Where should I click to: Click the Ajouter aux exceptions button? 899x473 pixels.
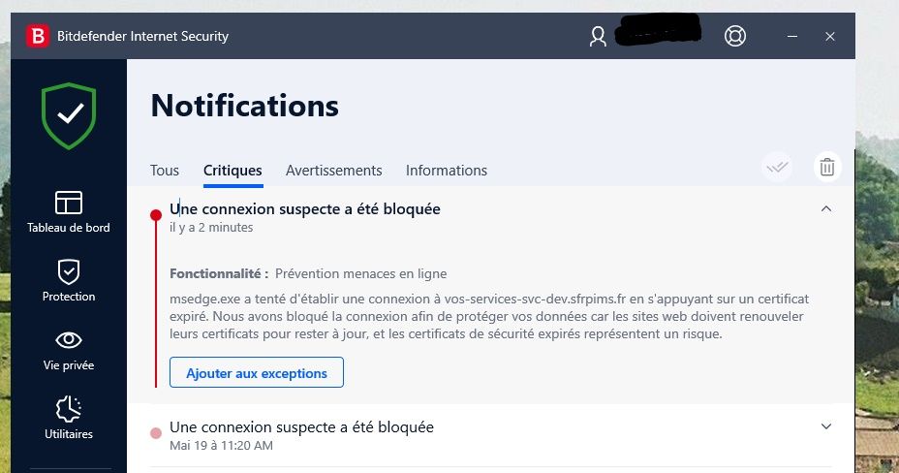[257, 373]
